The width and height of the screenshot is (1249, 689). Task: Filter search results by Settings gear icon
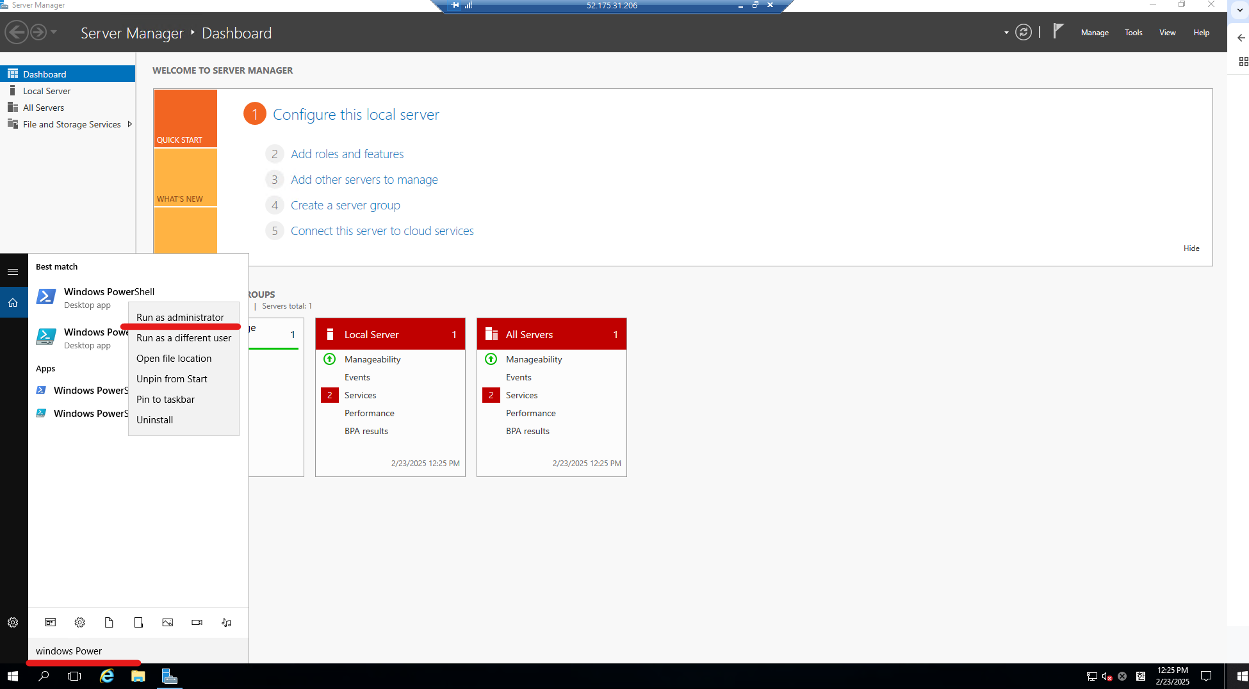point(80,622)
